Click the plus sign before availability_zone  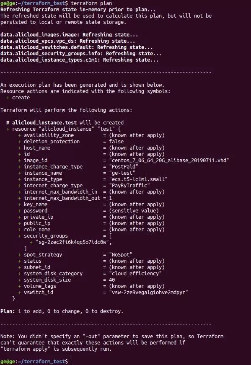pos(20,135)
